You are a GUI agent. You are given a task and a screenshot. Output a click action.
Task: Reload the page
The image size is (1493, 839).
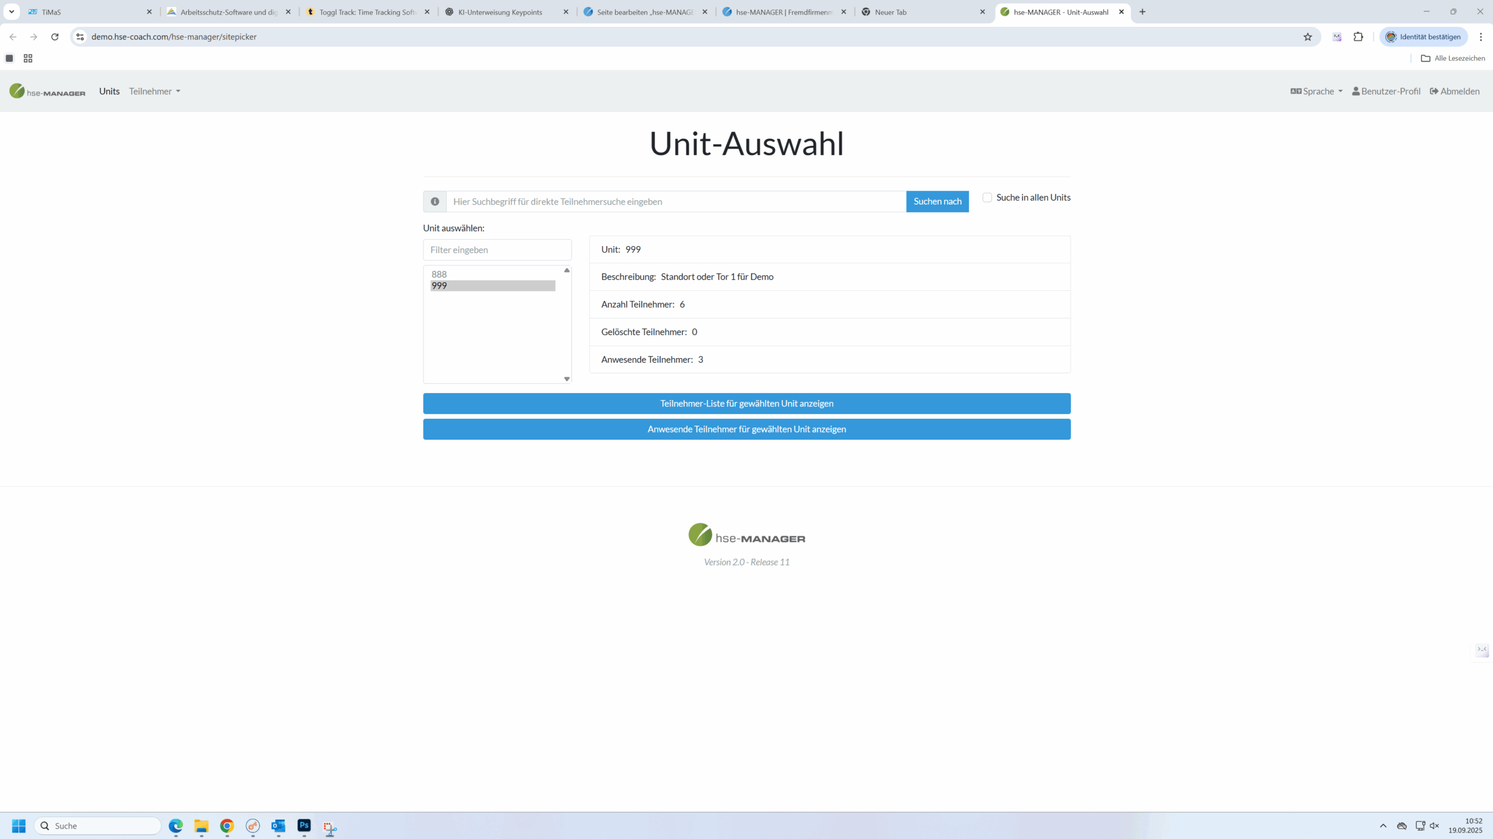[x=55, y=37]
